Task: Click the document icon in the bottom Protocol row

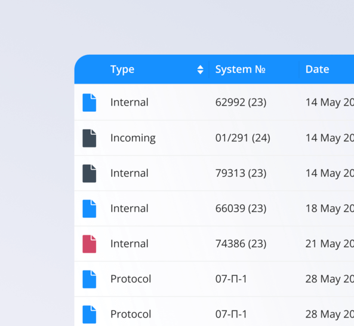Action: (90, 315)
